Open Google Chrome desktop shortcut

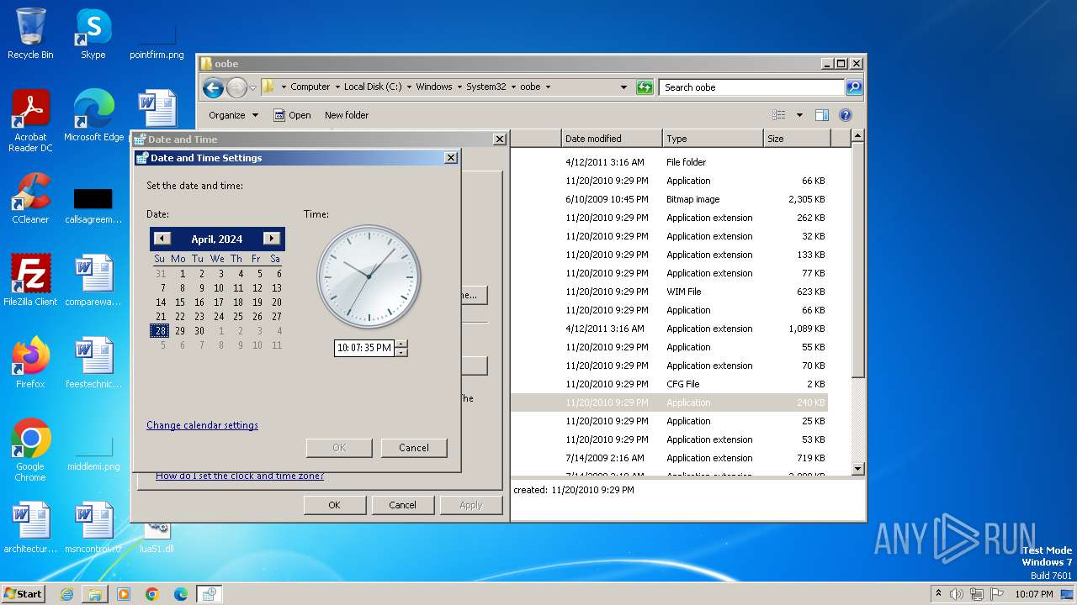[x=30, y=449]
